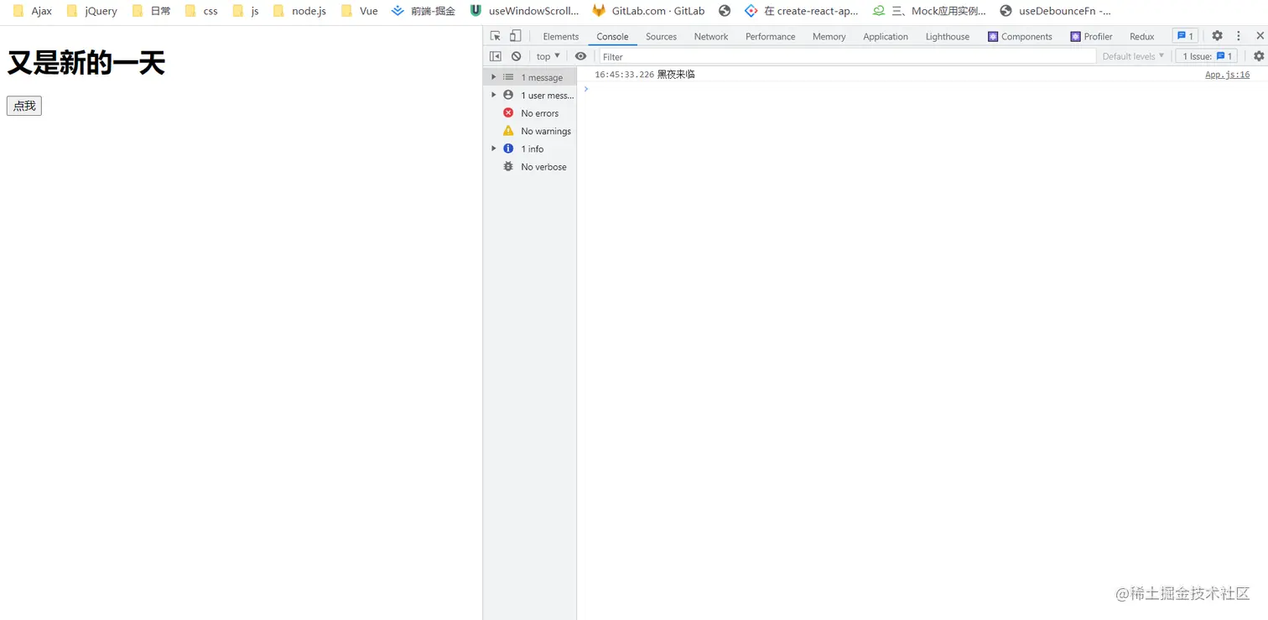Select the 黑夜来临 console log message
Screen dimensions: 1268x620
[x=676, y=75]
